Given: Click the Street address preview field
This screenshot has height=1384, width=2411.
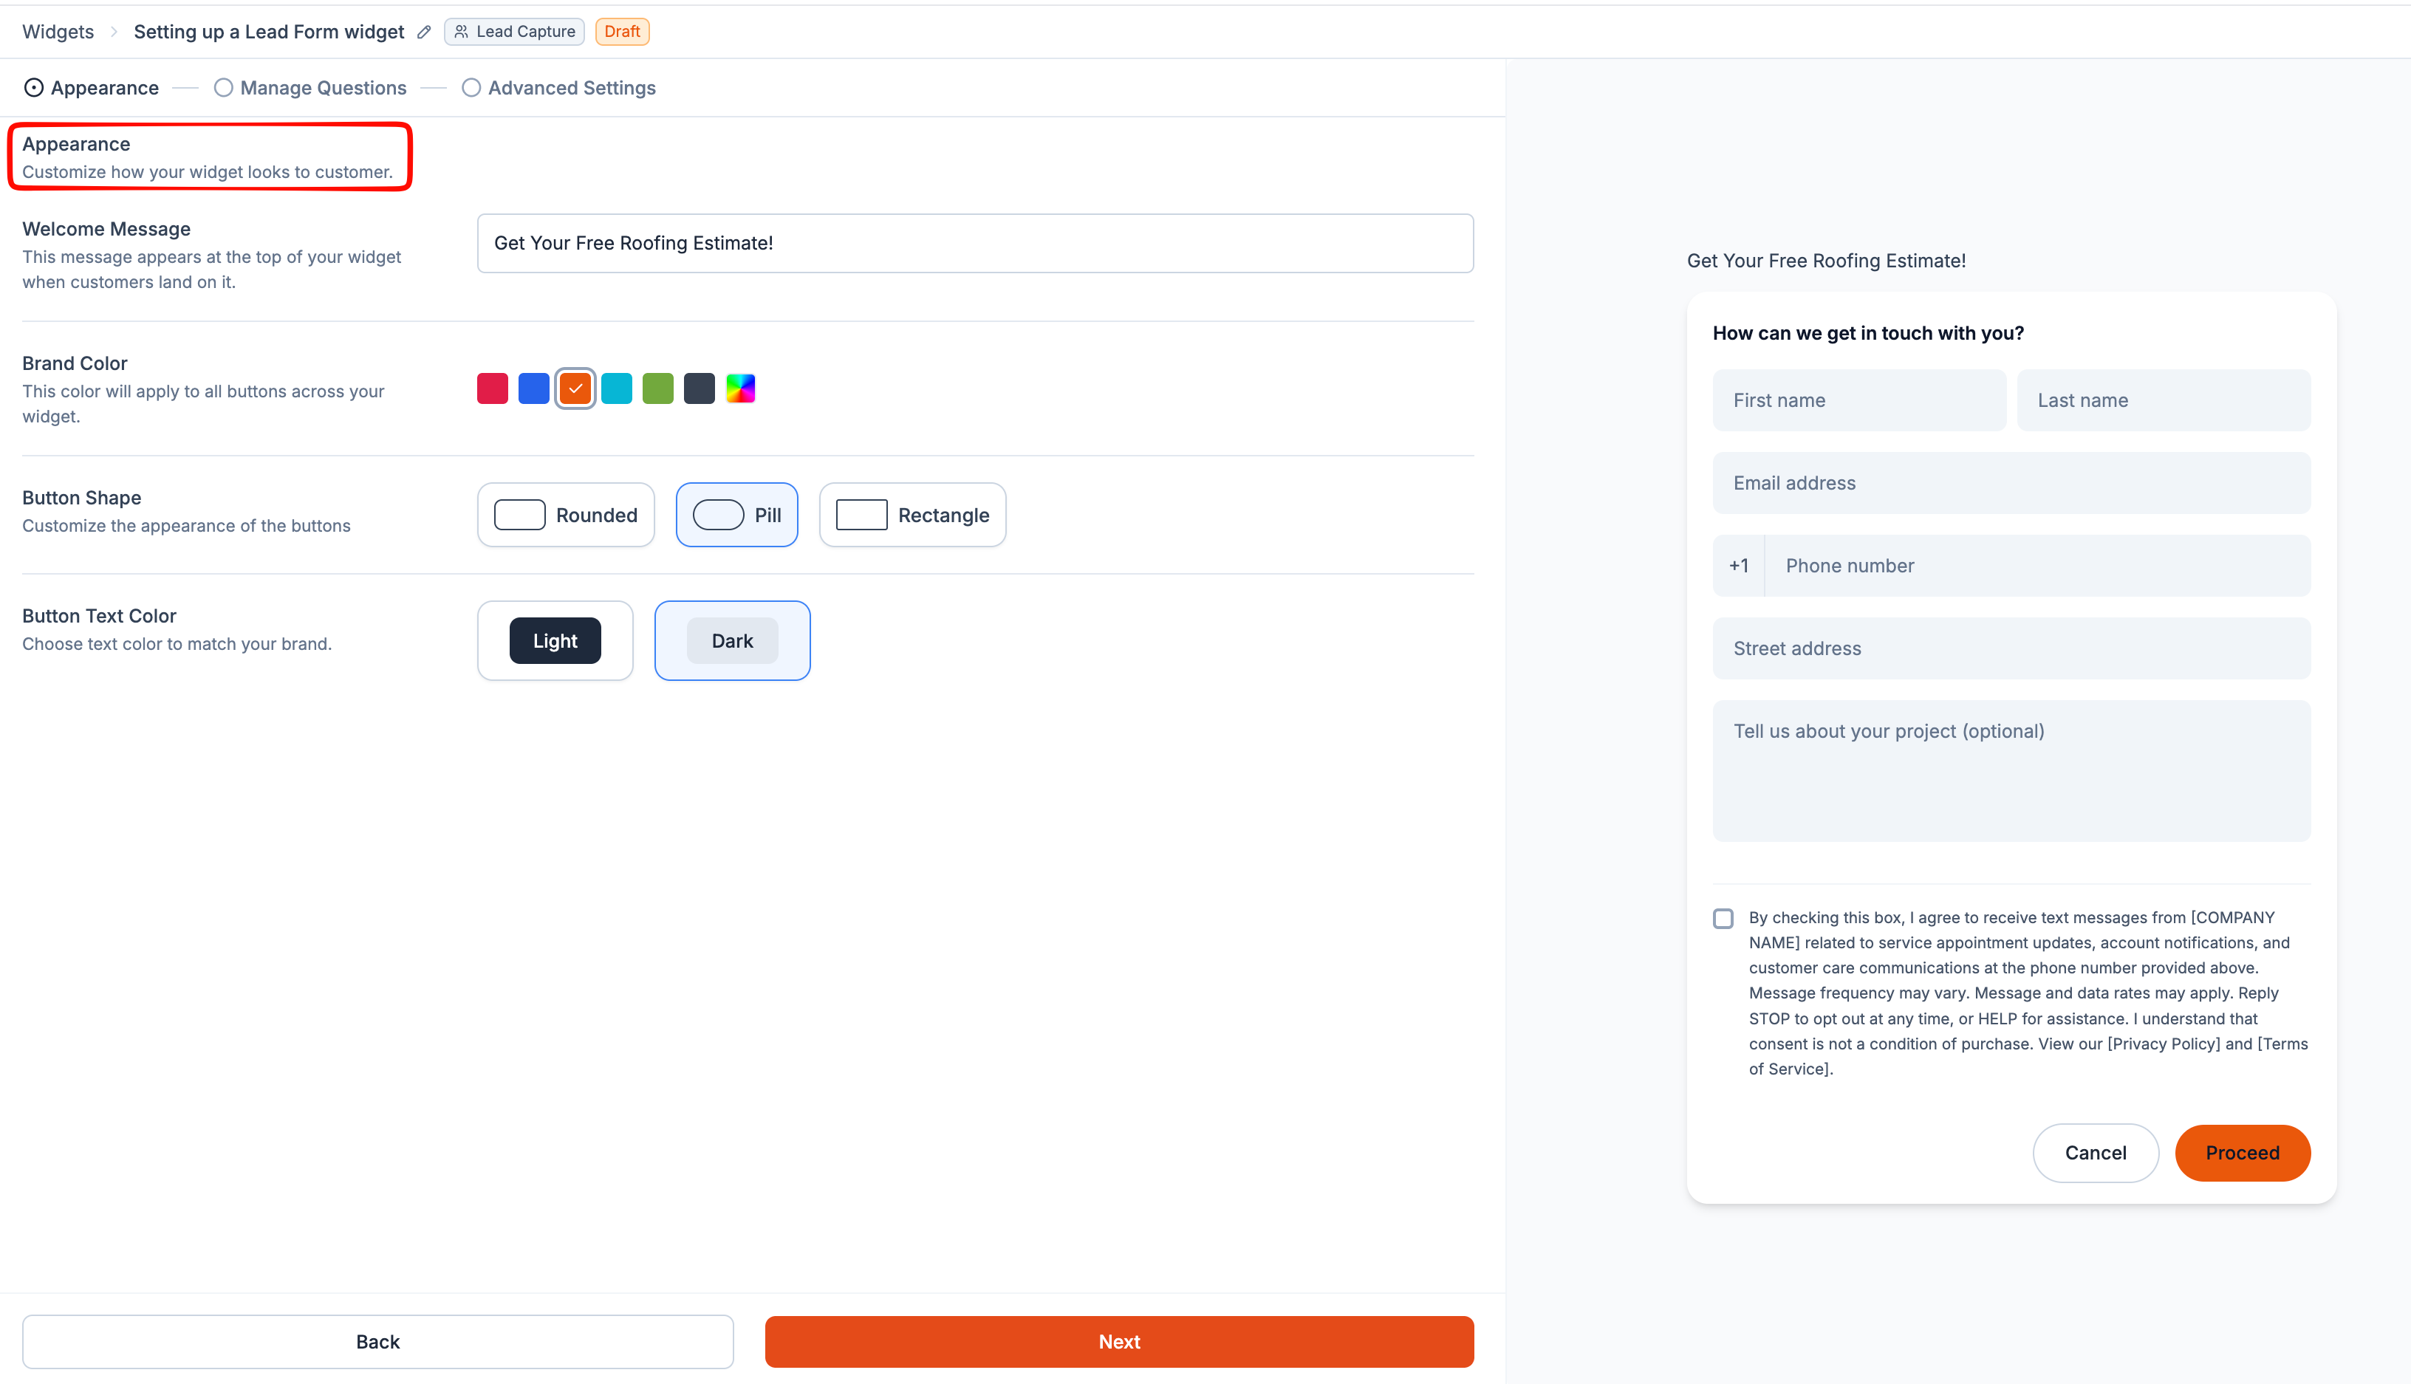Looking at the screenshot, I should [x=2011, y=648].
